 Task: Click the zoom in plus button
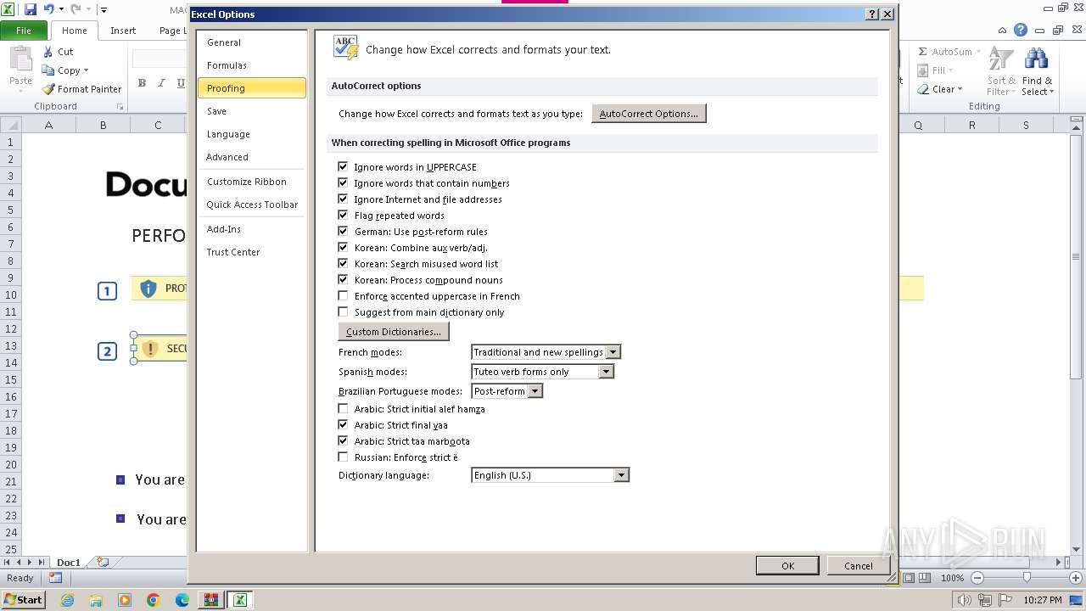click(x=1077, y=578)
